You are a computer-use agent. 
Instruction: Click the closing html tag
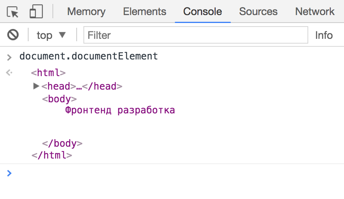[52, 155]
